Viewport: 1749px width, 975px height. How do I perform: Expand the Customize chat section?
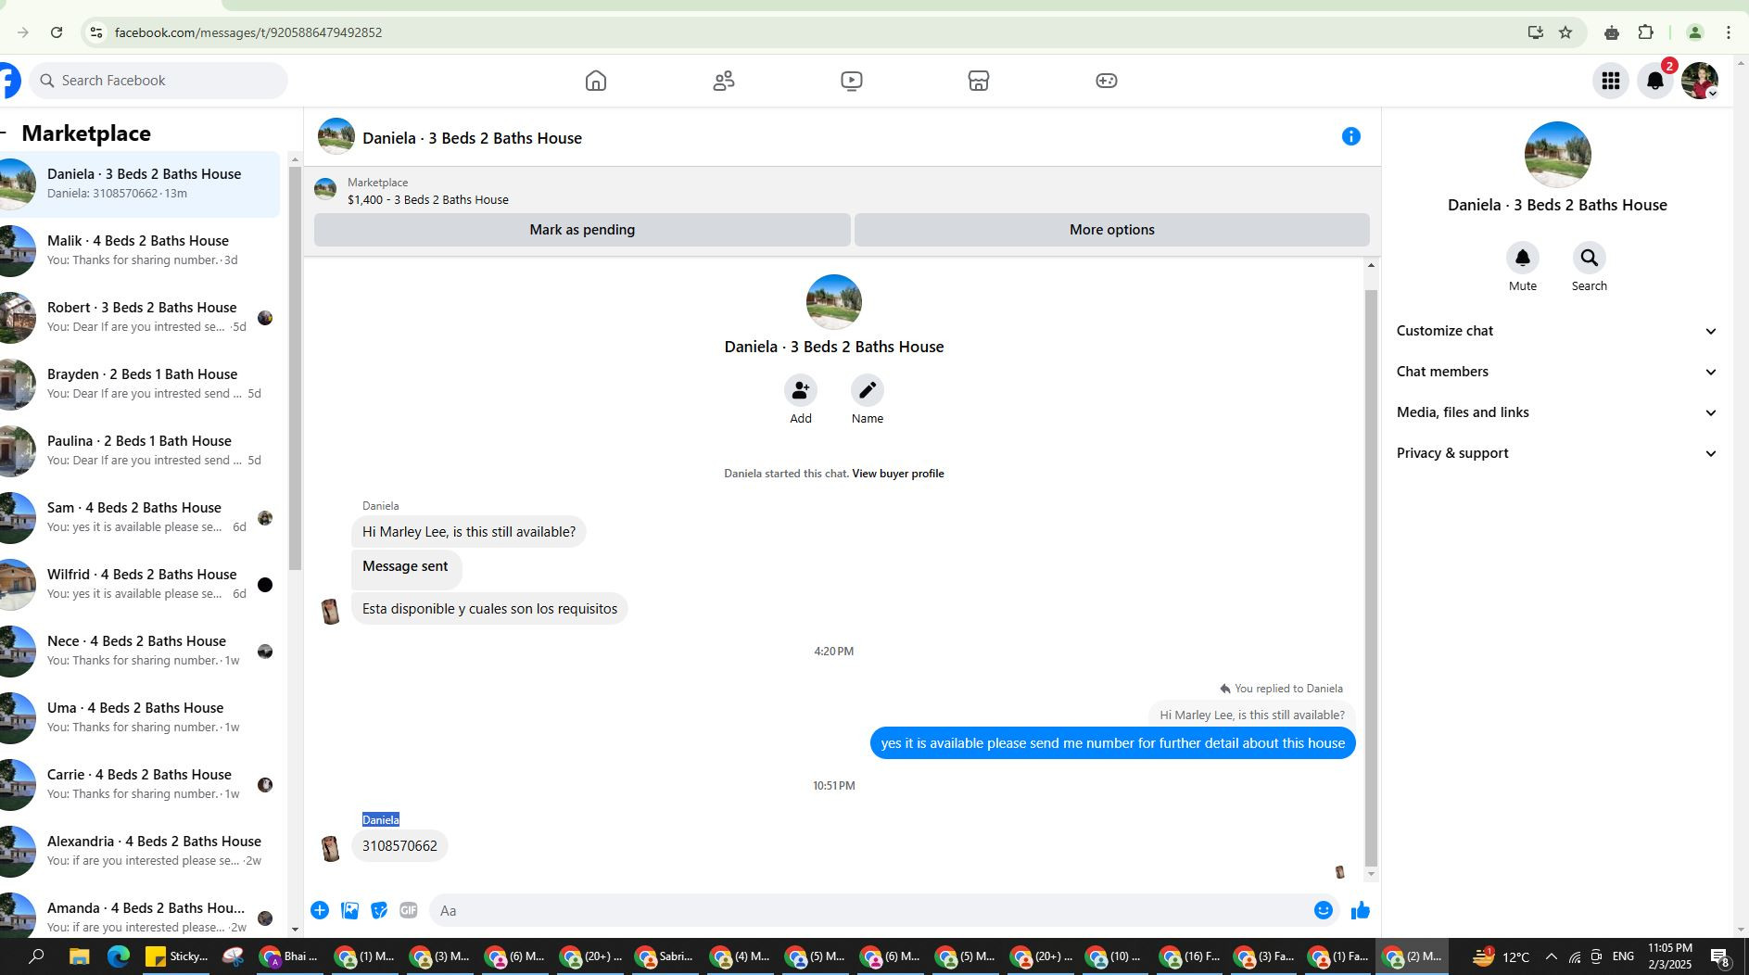pos(1557,331)
